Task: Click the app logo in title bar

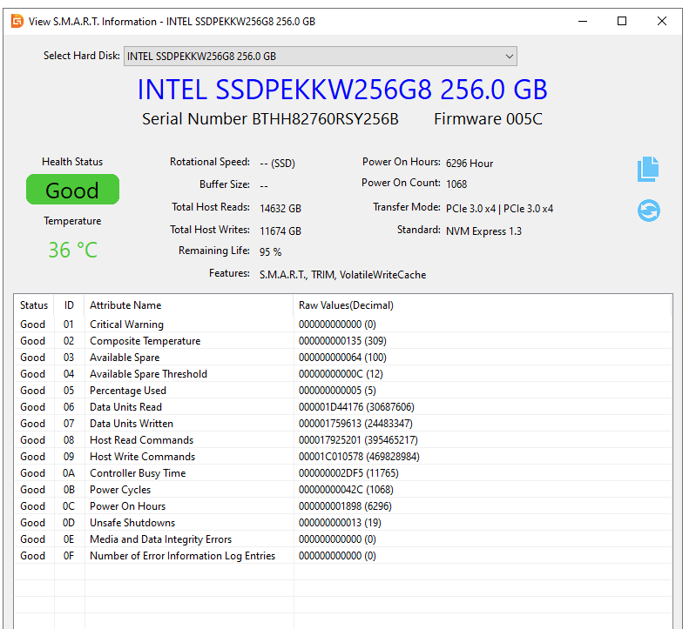Action: pyautogui.click(x=17, y=21)
